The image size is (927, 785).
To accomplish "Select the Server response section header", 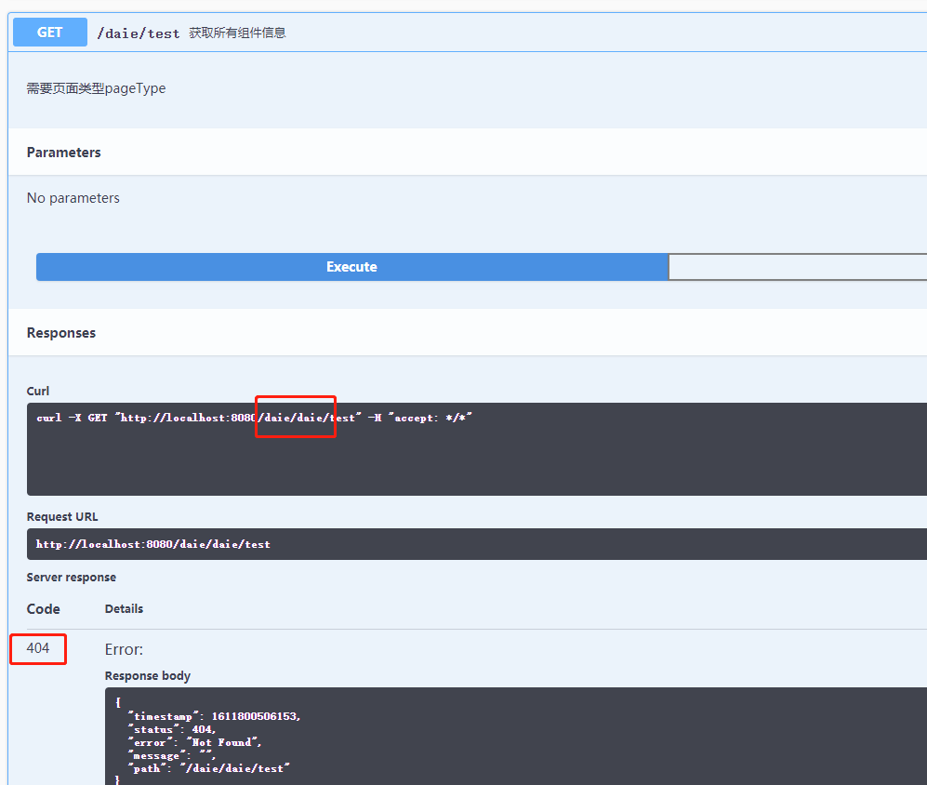I will (72, 577).
